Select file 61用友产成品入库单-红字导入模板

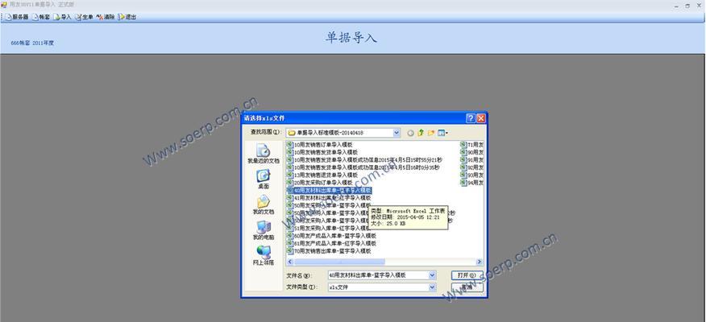pos(331,243)
